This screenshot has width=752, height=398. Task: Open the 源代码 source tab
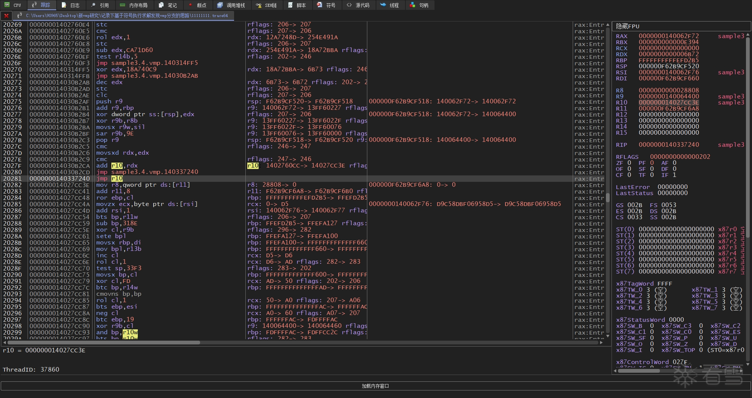pyautogui.click(x=358, y=5)
